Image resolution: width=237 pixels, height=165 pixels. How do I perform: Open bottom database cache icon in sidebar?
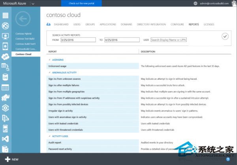point(5,149)
